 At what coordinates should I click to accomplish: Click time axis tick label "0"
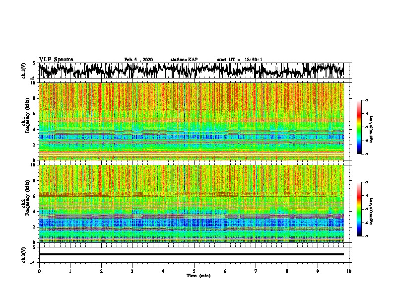coord(39,271)
